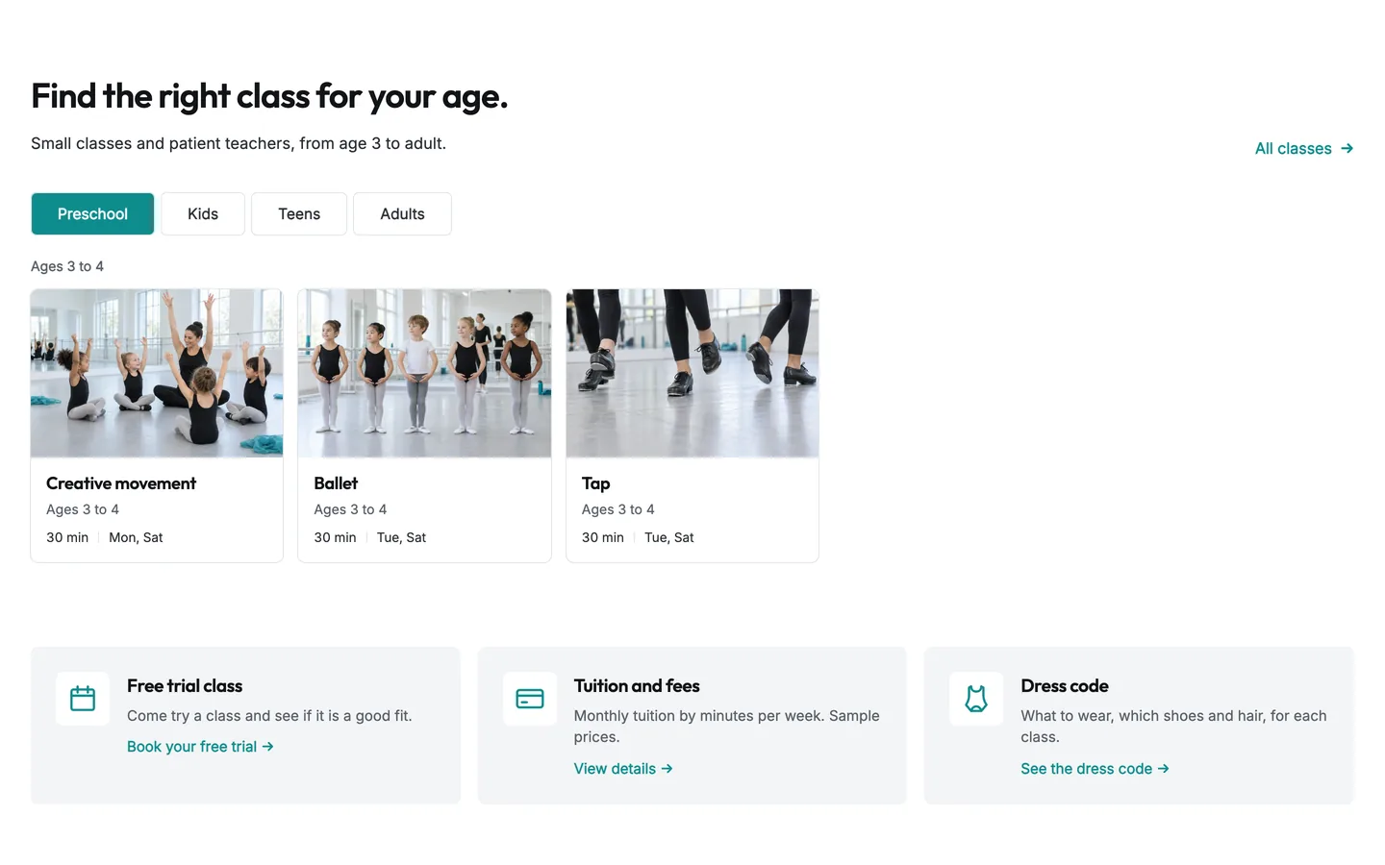Screen dimensions: 1385x865
Task: Click the leotard icon for Dress code
Action: [x=976, y=699]
